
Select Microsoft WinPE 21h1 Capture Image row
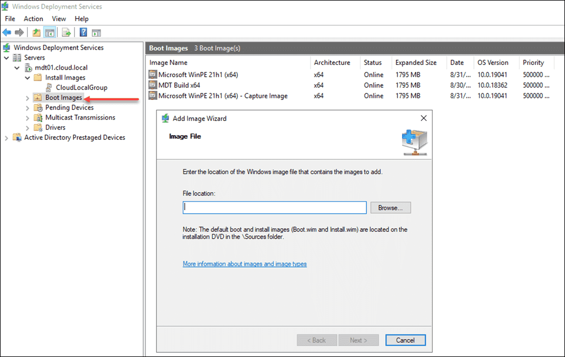[223, 96]
